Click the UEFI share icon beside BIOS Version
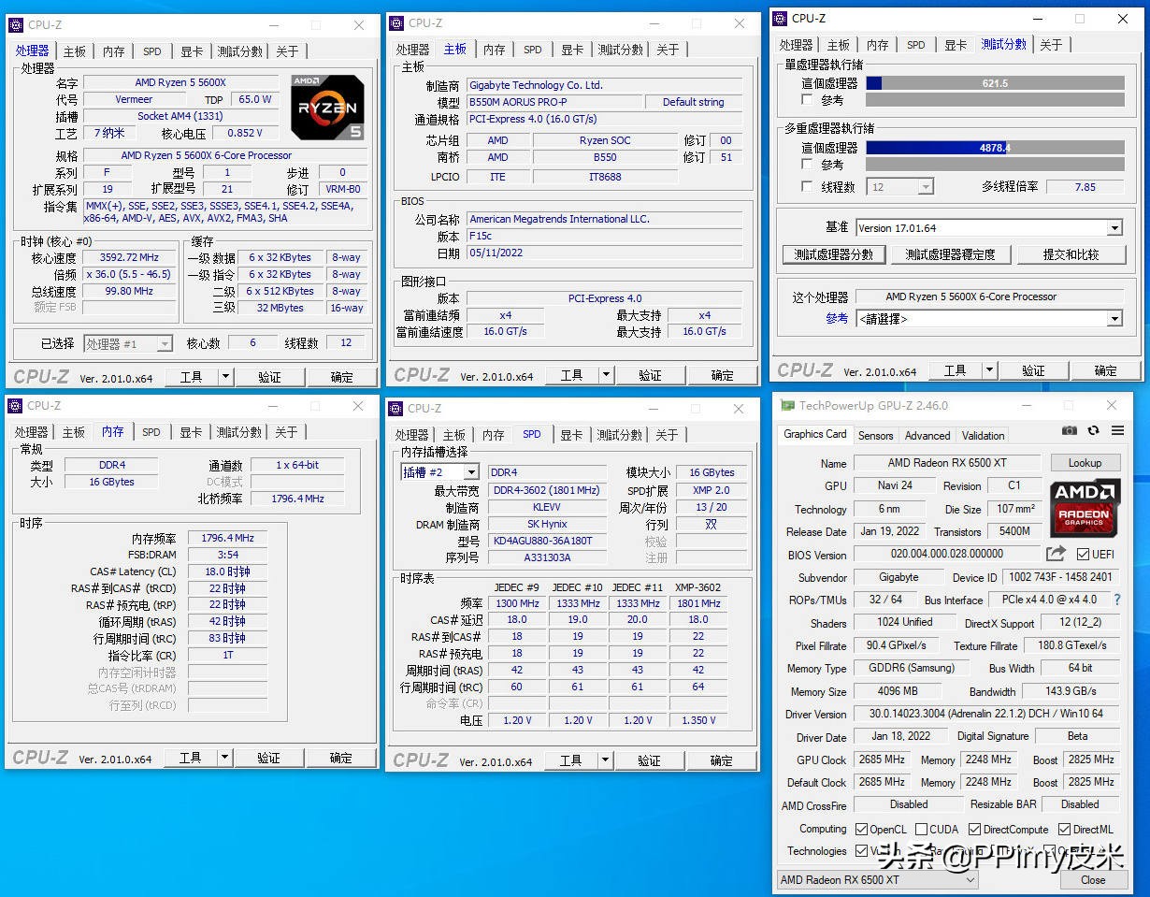Viewport: 1150px width, 897px height. pos(1056,554)
